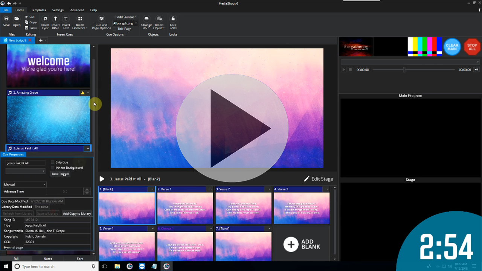Switch to the Templates ribbon tab
482x271 pixels.
pos(38,10)
